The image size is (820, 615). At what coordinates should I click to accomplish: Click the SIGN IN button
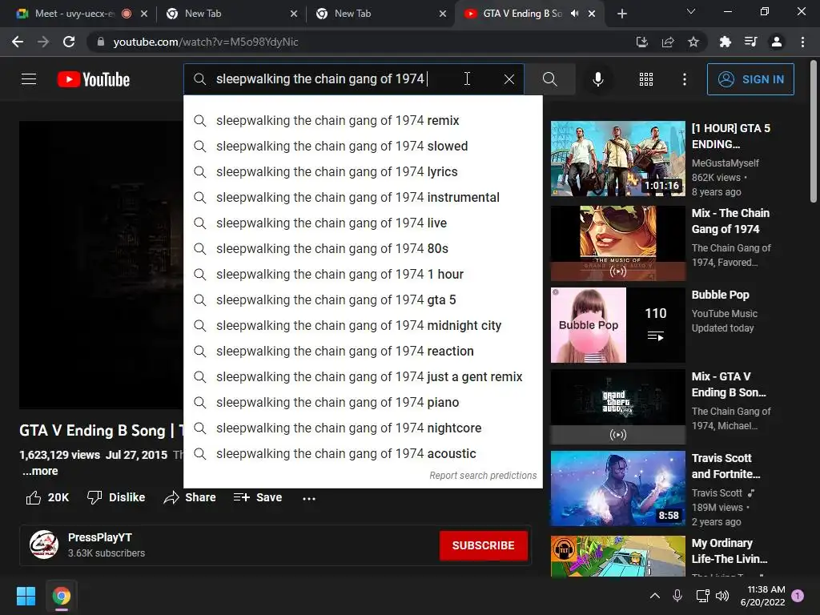pyautogui.click(x=750, y=79)
